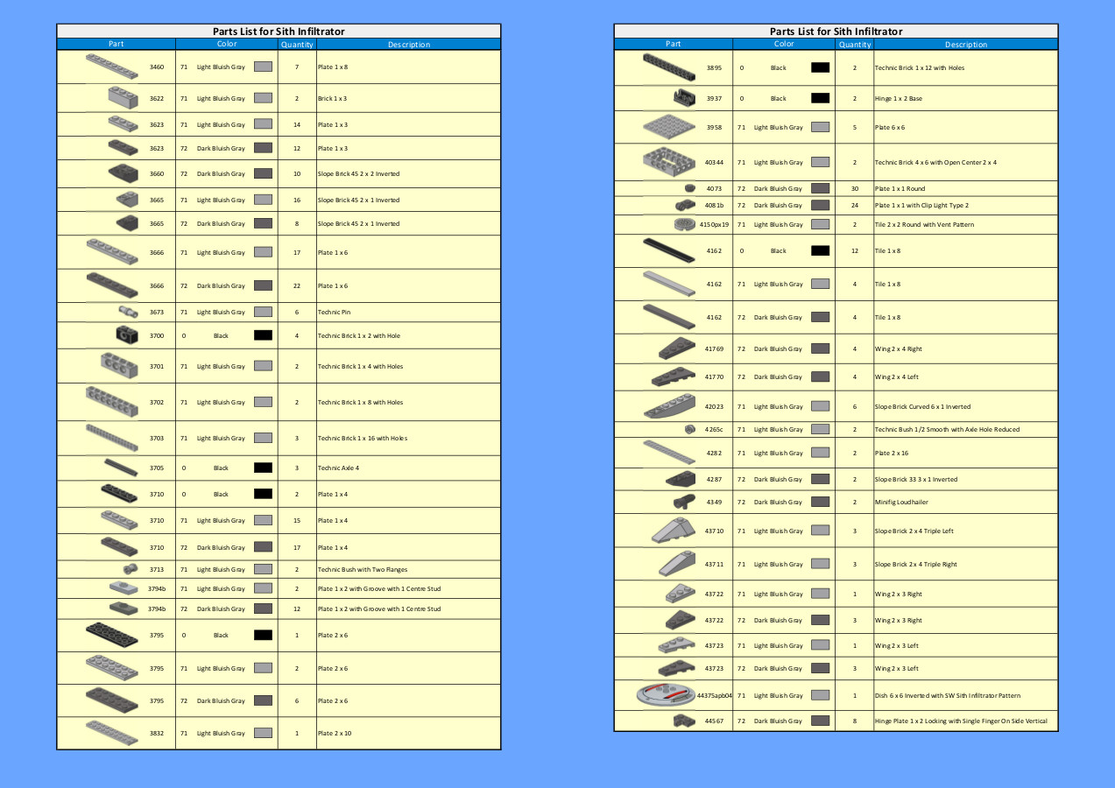Select the Dark Bluish Gray swatch in row 4349
Image resolution: width=1115 pixels, height=788 pixels.
821,502
